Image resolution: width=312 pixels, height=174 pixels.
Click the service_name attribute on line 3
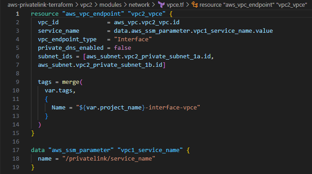tap(59, 31)
